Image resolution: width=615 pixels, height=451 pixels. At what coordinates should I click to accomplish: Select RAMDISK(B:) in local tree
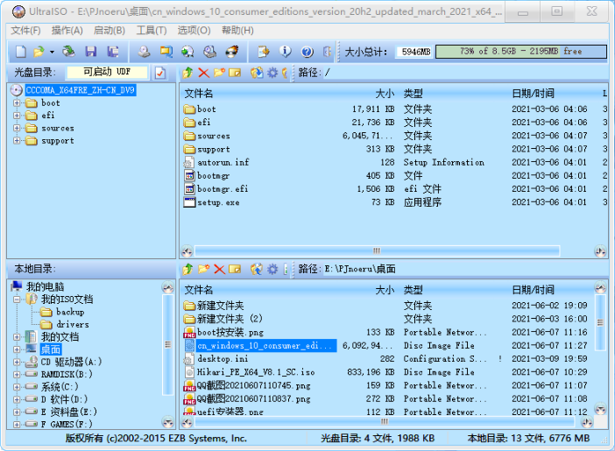coord(67,374)
